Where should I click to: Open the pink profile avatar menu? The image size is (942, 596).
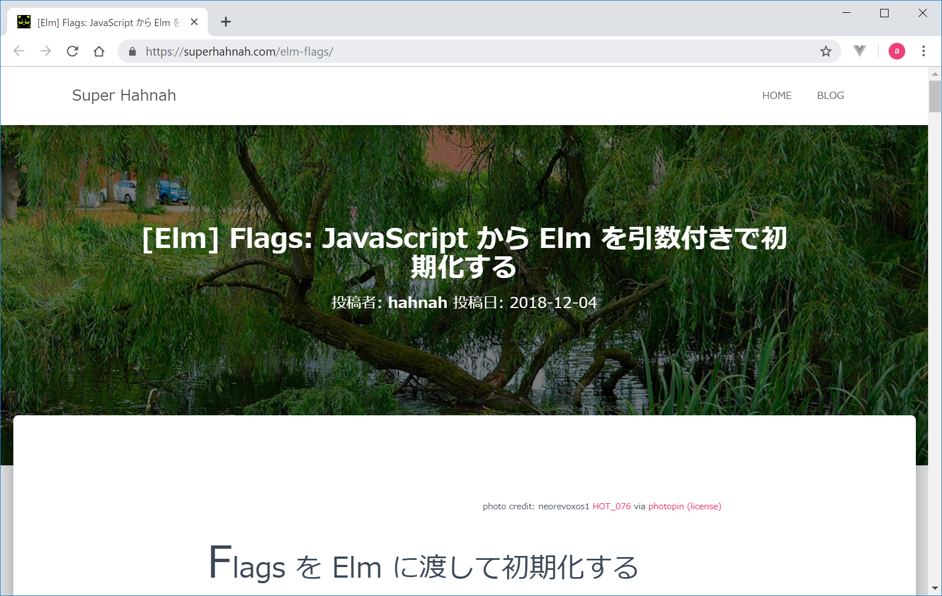point(896,51)
